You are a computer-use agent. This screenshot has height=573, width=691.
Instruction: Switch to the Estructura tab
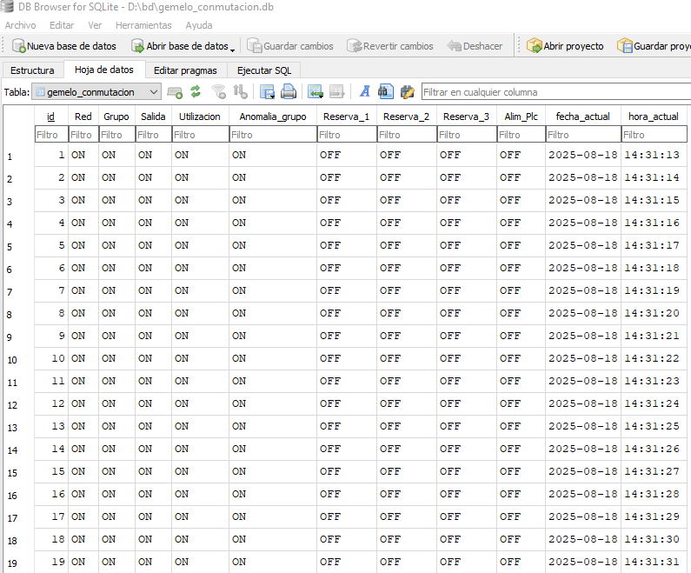point(33,70)
